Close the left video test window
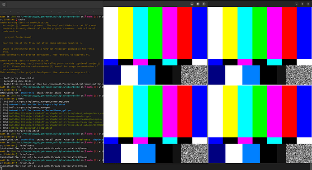The height and width of the screenshot is (170, 312). (x=203, y=4)
